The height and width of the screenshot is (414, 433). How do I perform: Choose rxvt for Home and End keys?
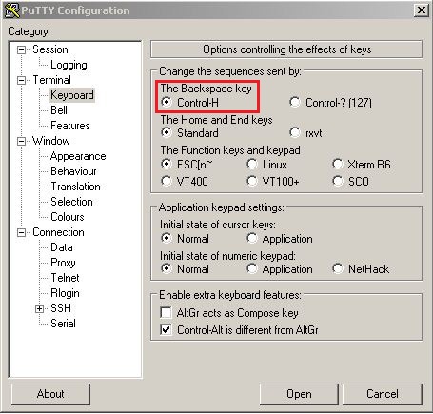point(295,132)
